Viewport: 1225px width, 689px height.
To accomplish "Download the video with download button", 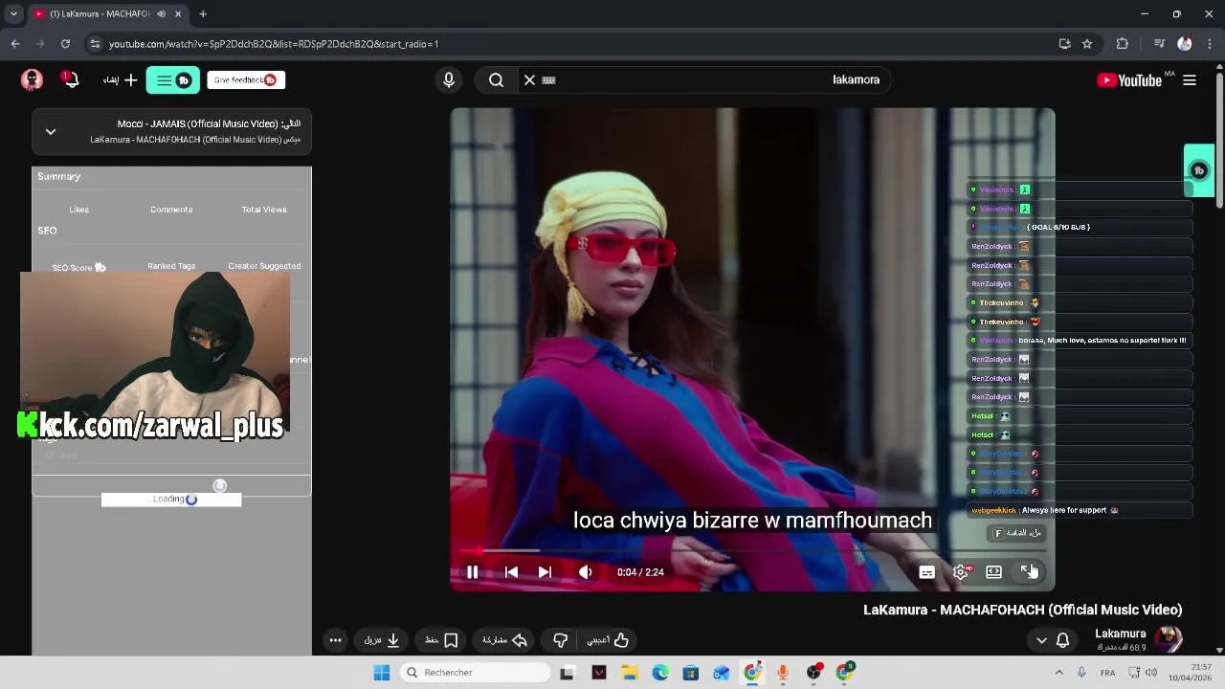I will (x=381, y=640).
